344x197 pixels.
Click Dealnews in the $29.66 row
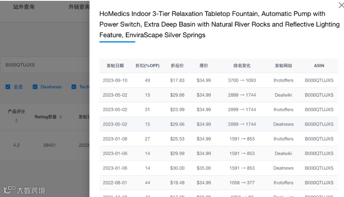283,124
